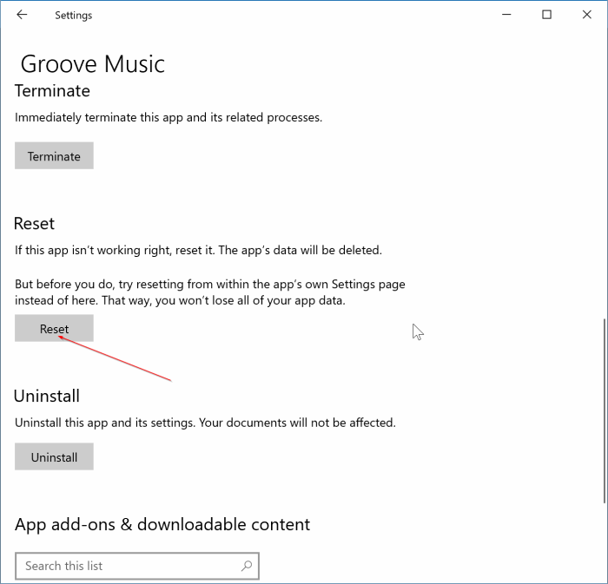Terminate the Groove Music app

[x=54, y=155]
